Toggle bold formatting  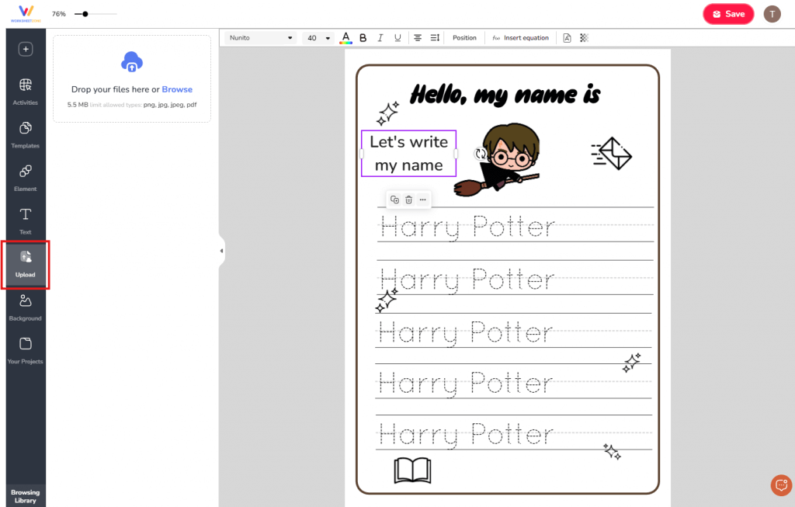coord(363,37)
